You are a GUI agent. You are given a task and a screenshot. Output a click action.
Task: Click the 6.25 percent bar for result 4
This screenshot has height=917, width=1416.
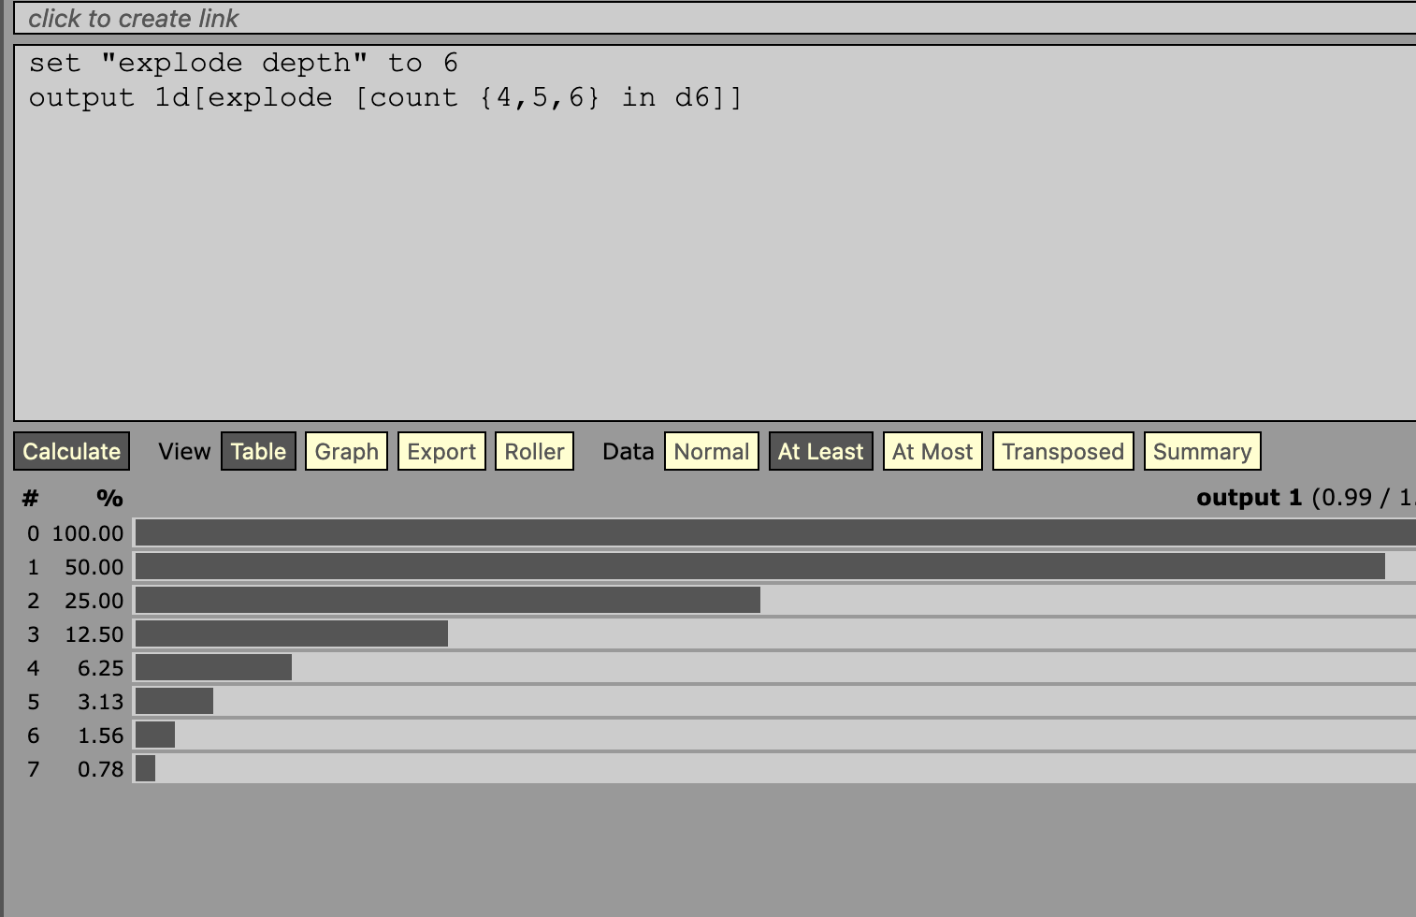[x=213, y=667]
